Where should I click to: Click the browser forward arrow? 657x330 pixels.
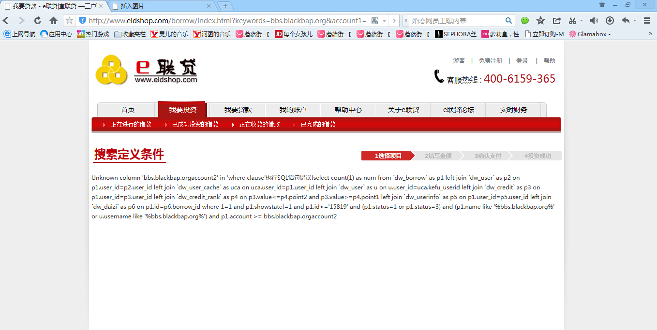tap(21, 21)
